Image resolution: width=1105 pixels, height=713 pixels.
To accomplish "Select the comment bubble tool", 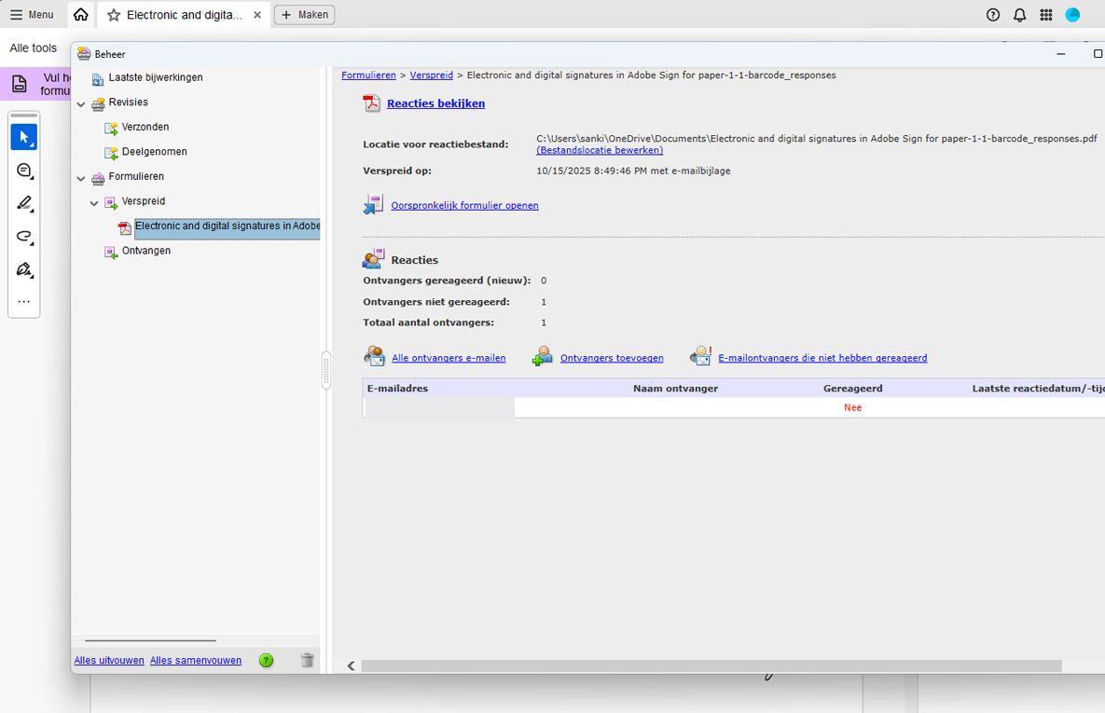I will [x=24, y=171].
